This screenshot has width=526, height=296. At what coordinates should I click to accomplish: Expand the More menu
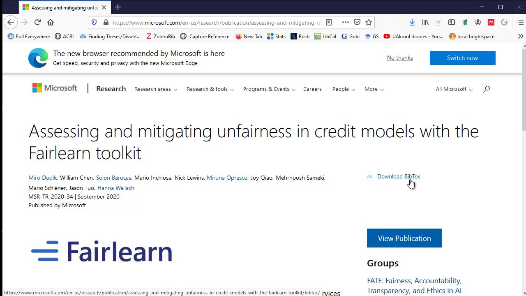pos(374,89)
